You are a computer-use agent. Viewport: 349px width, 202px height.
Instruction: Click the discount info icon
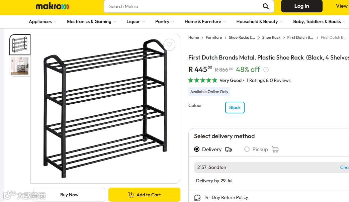[266, 70]
